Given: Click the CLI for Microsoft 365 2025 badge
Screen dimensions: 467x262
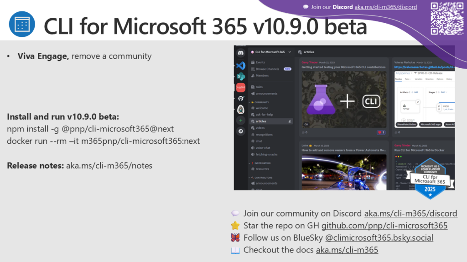Looking at the screenshot, I should pos(430,179).
